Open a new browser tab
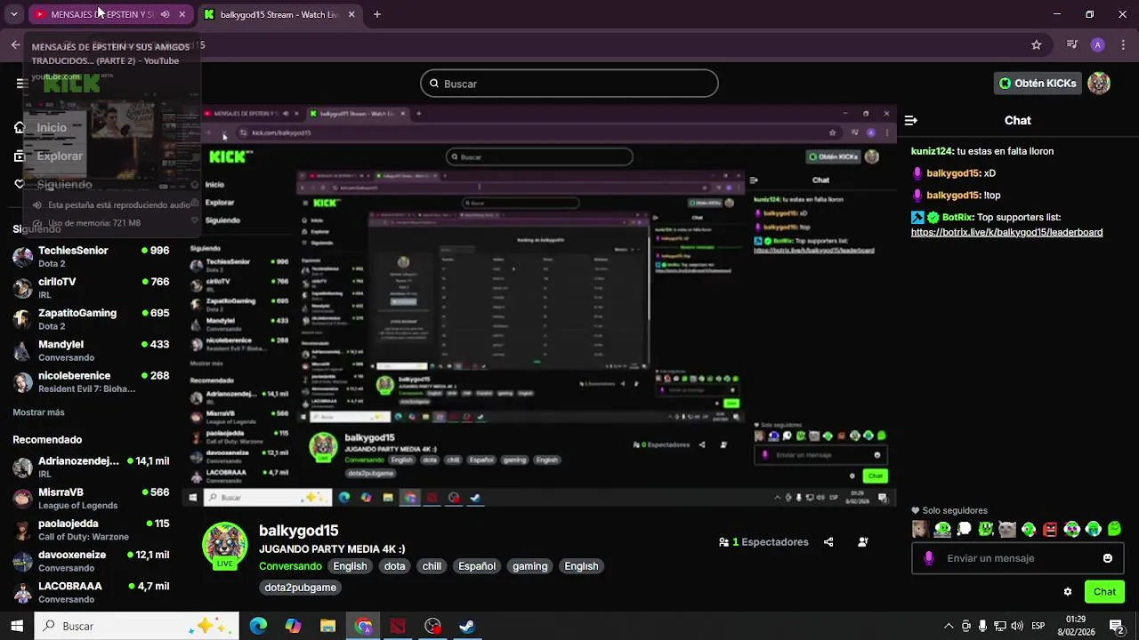Image resolution: width=1139 pixels, height=640 pixels. pos(377,14)
